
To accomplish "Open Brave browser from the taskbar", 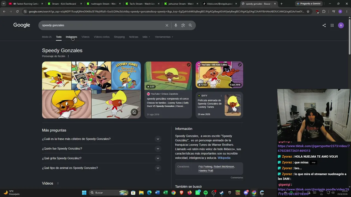I will [181, 193].
